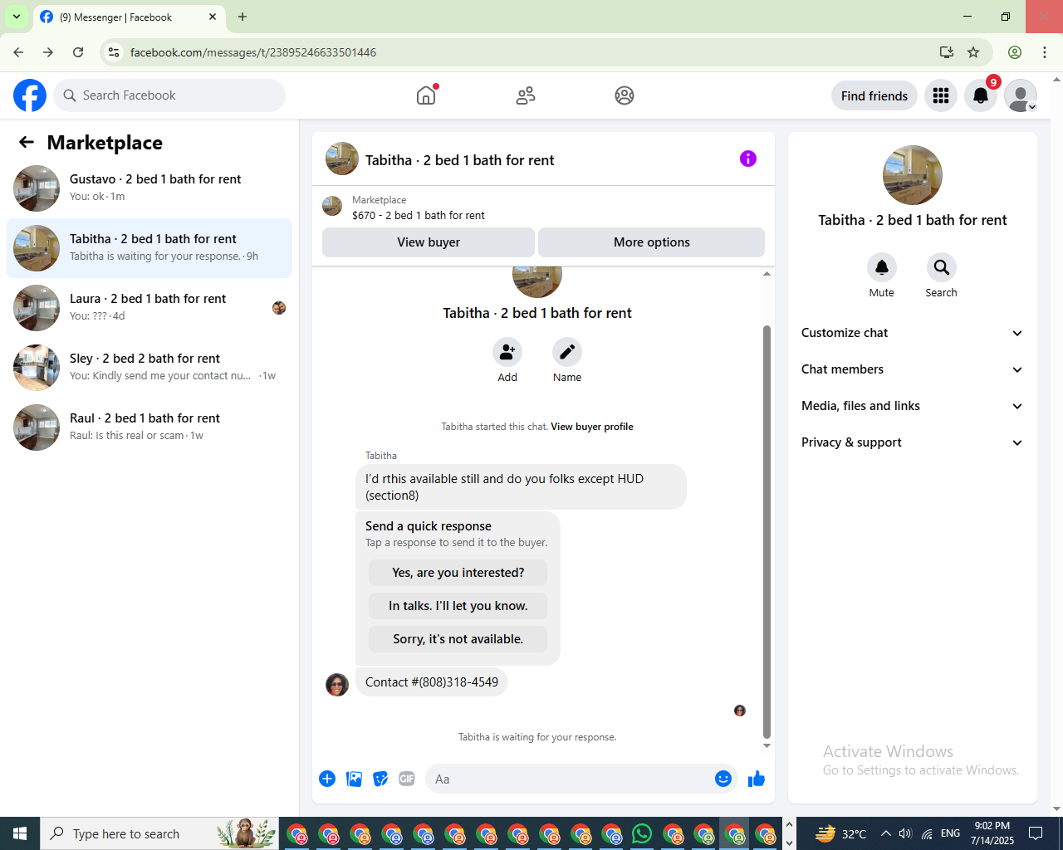Click Tabitha's avatar beside the contact message
This screenshot has height=850, width=1063.
click(337, 685)
